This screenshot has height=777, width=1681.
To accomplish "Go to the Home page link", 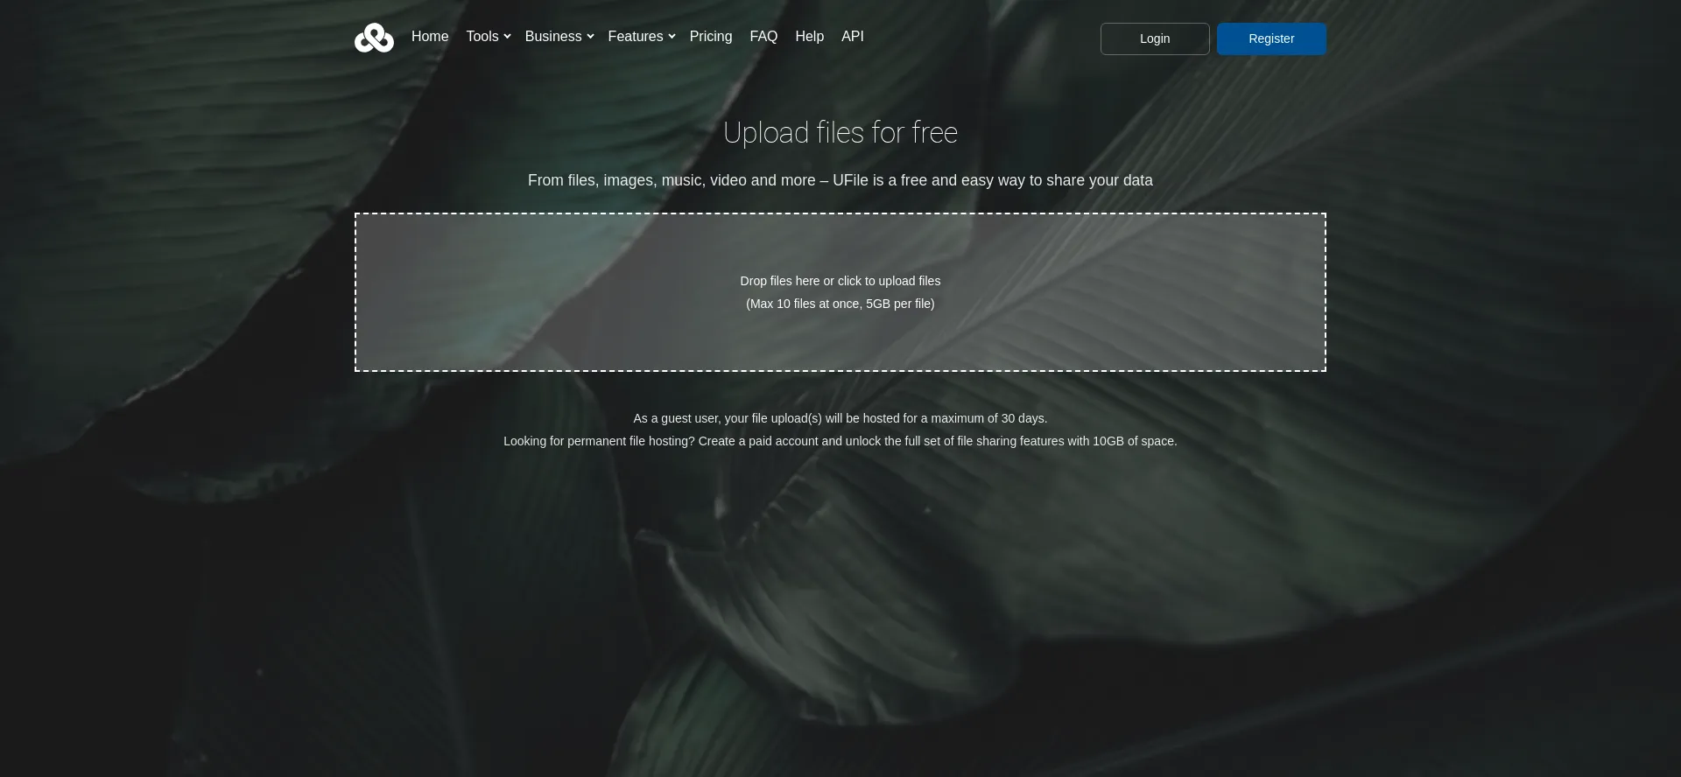I will pos(430,37).
